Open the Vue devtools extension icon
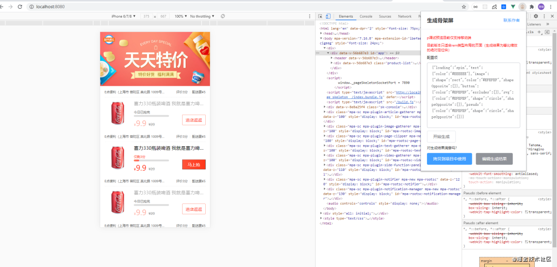This screenshot has height=267, width=557. (x=513, y=7)
